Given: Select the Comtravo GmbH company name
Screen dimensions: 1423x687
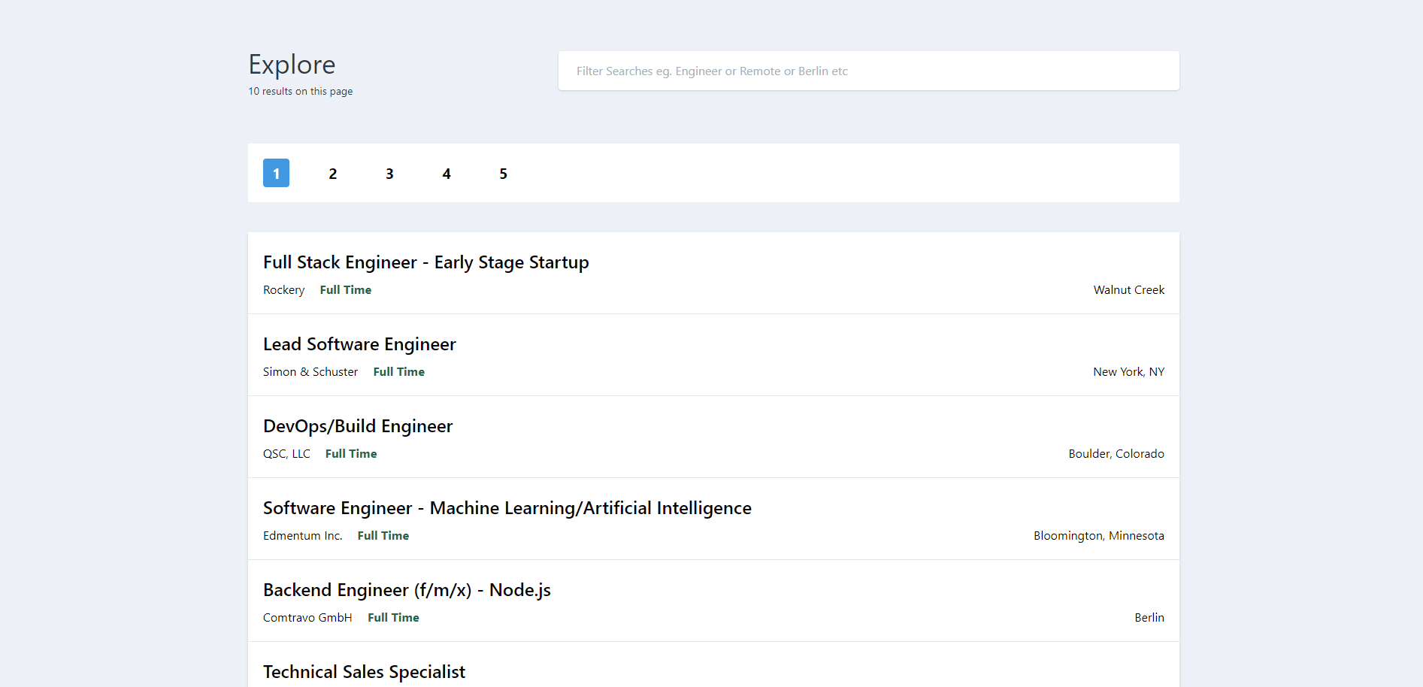Looking at the screenshot, I should click(x=307, y=617).
